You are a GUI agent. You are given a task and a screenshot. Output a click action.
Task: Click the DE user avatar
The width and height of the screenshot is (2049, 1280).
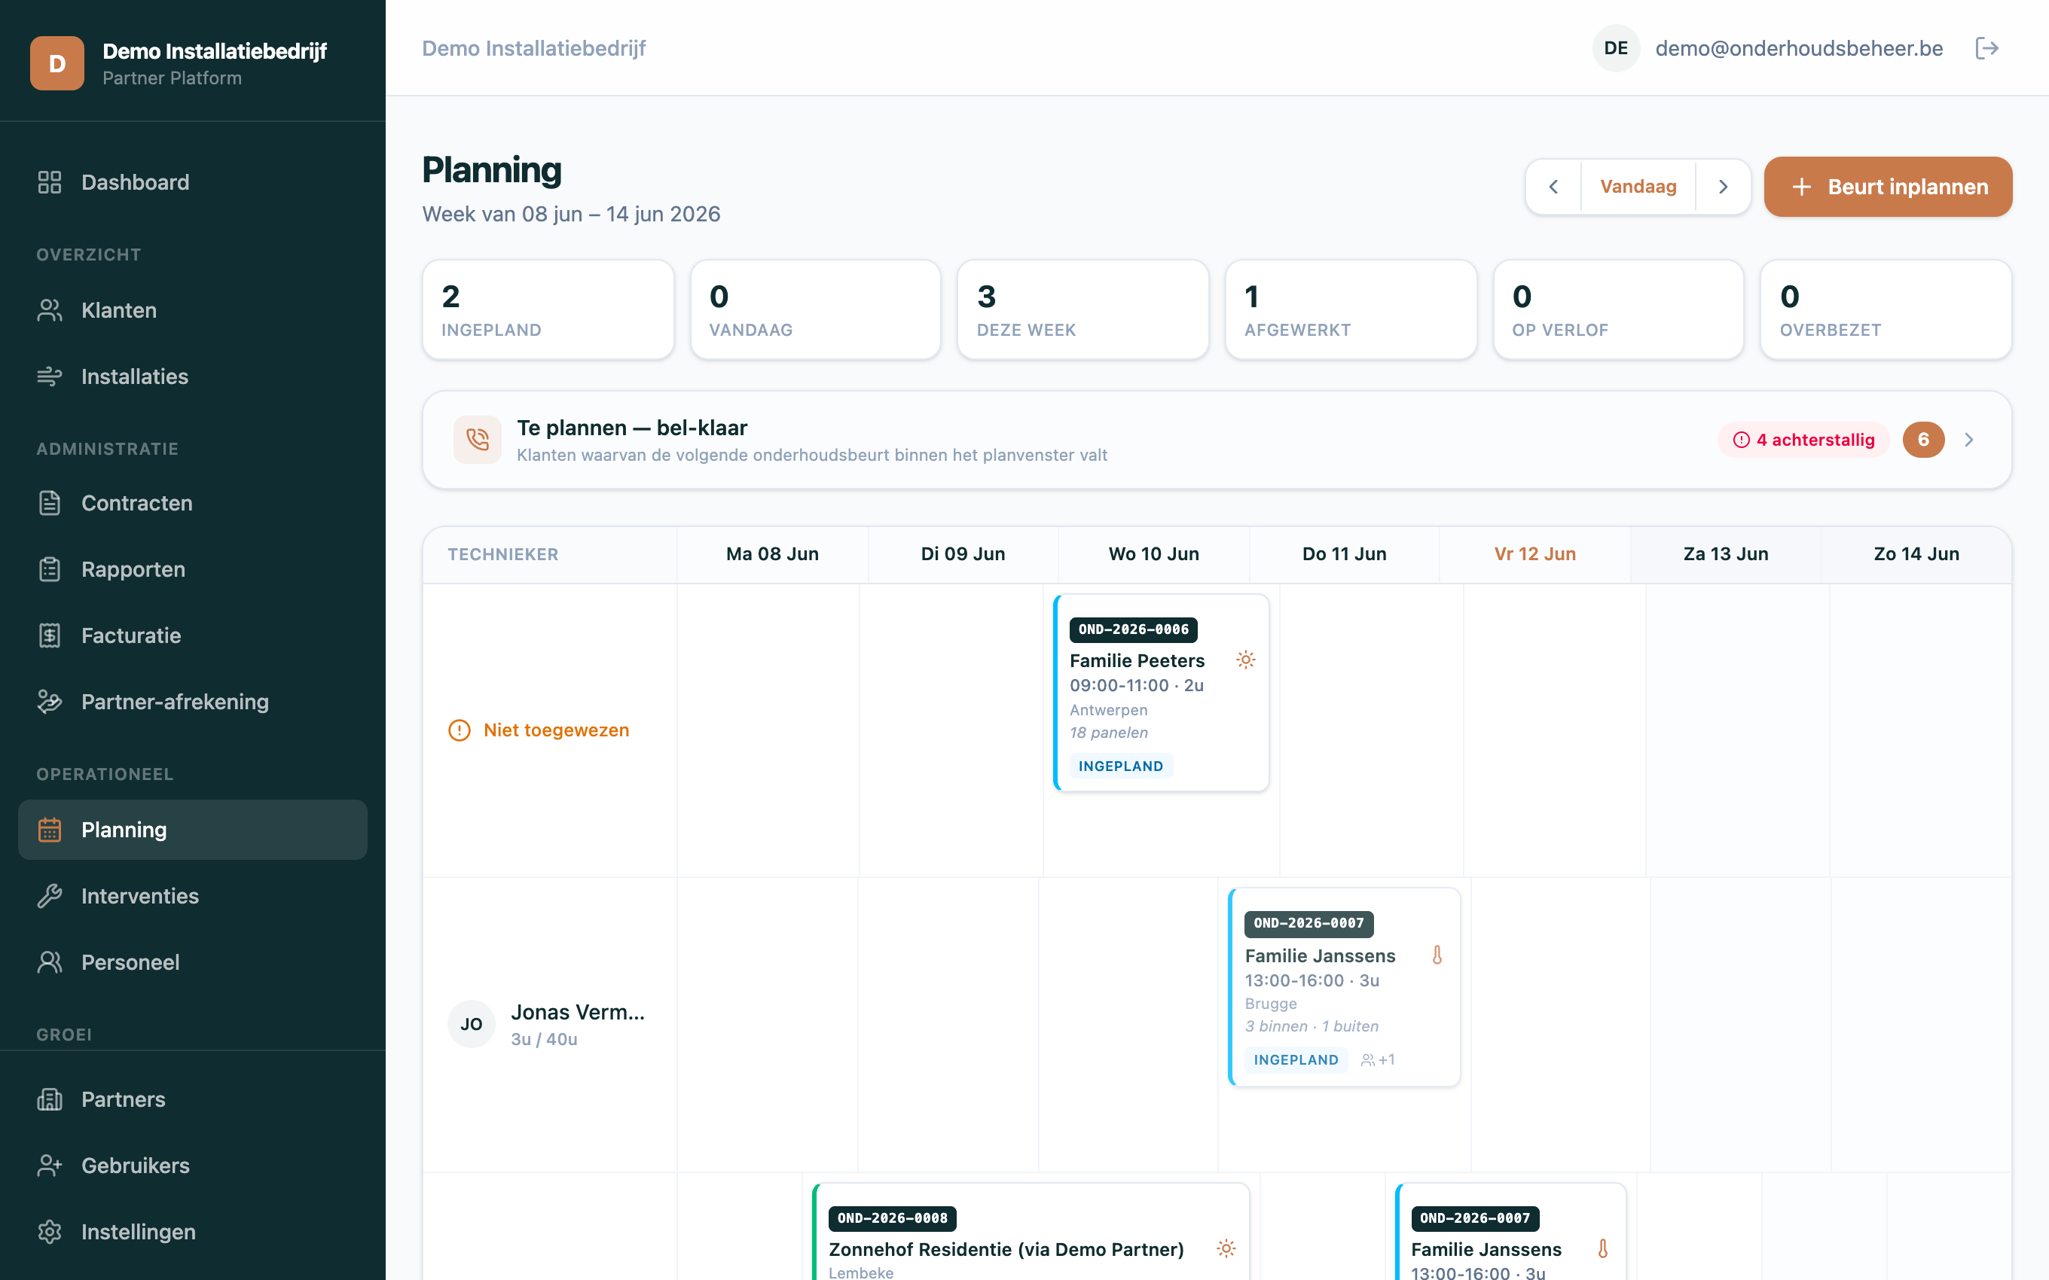[x=1616, y=48]
